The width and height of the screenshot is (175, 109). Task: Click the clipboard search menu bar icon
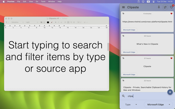tap(139, 2)
